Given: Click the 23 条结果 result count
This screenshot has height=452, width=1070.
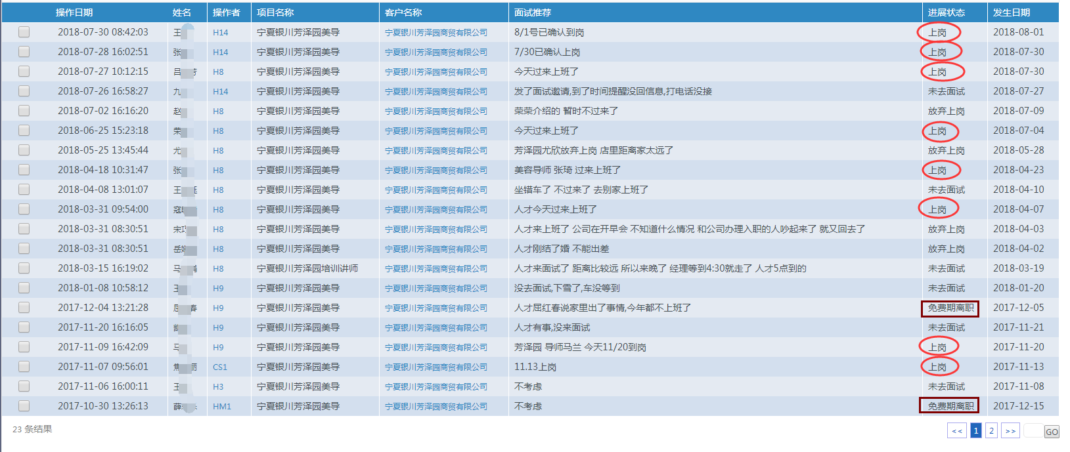Looking at the screenshot, I should 32,429.
